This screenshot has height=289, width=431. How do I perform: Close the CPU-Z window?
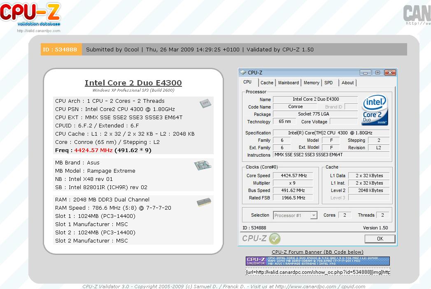pyautogui.click(x=390, y=73)
